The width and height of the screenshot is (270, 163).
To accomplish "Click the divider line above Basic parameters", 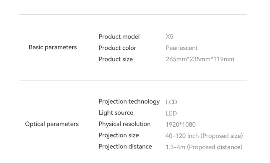I will 133,14.
